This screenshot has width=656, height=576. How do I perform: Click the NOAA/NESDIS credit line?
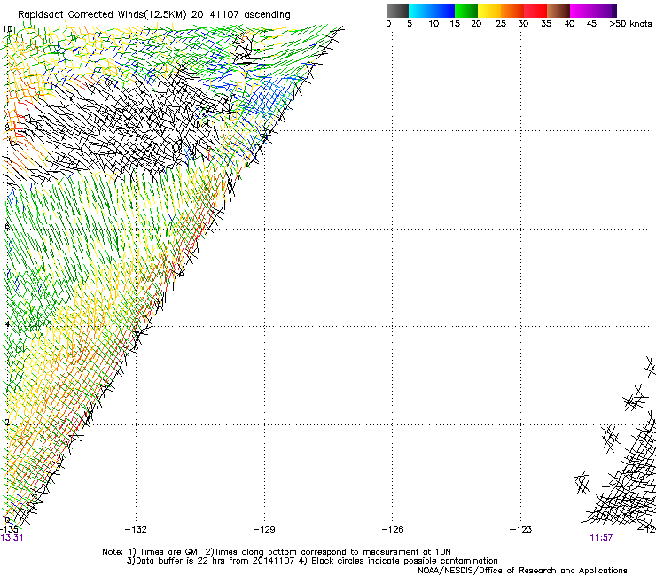click(522, 571)
